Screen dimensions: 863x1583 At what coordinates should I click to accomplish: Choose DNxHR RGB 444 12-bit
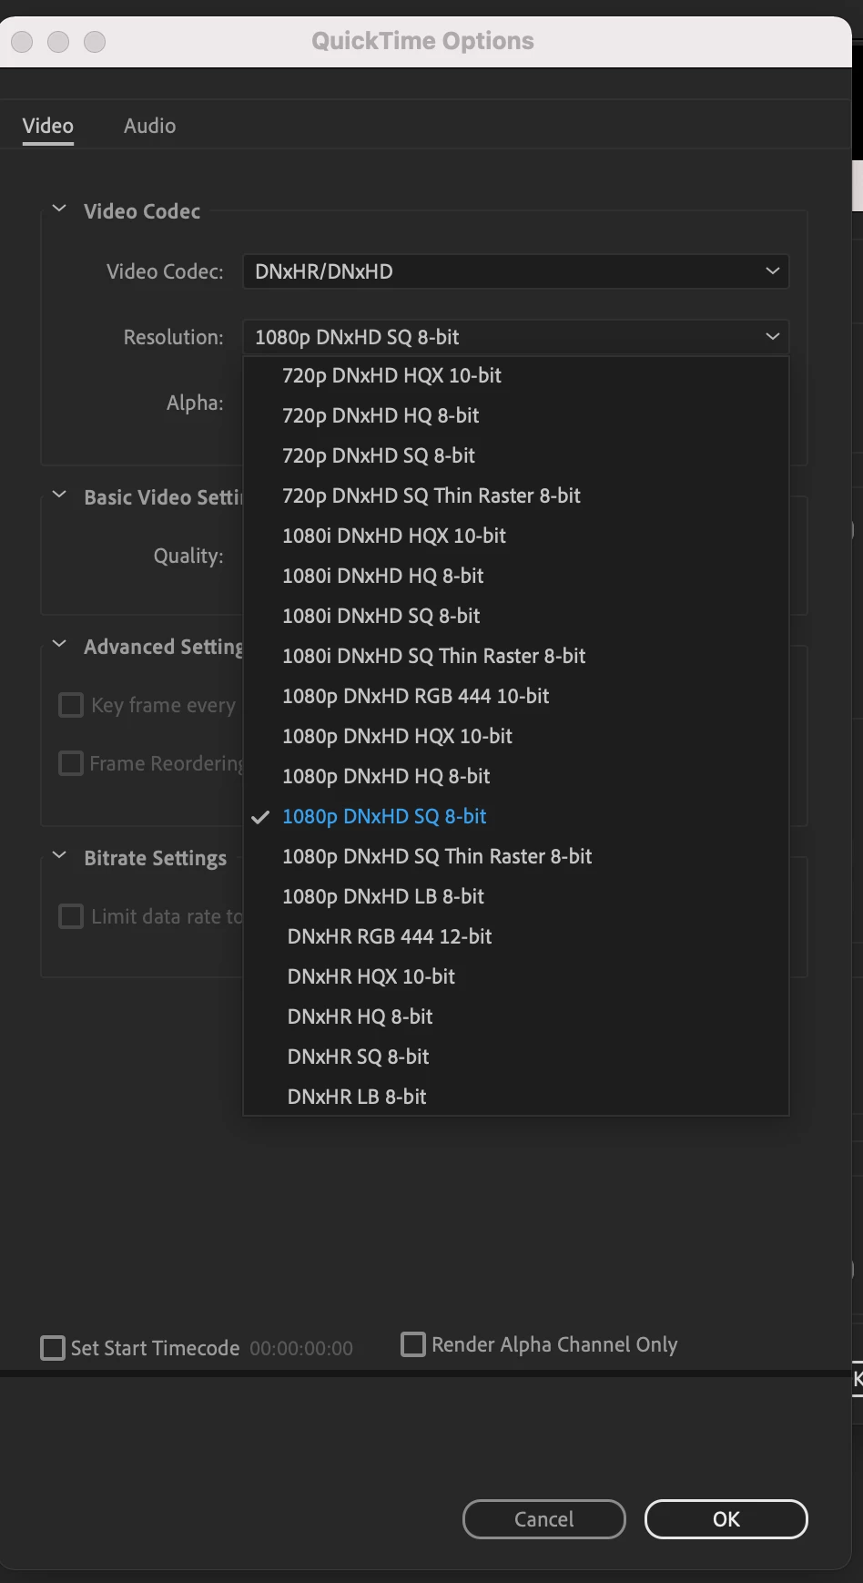515,936
